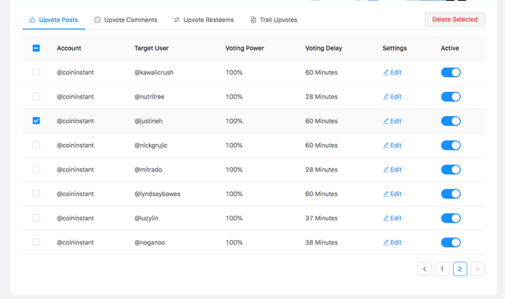Select page 2 in pagination
The width and height of the screenshot is (505, 299).
460,269
